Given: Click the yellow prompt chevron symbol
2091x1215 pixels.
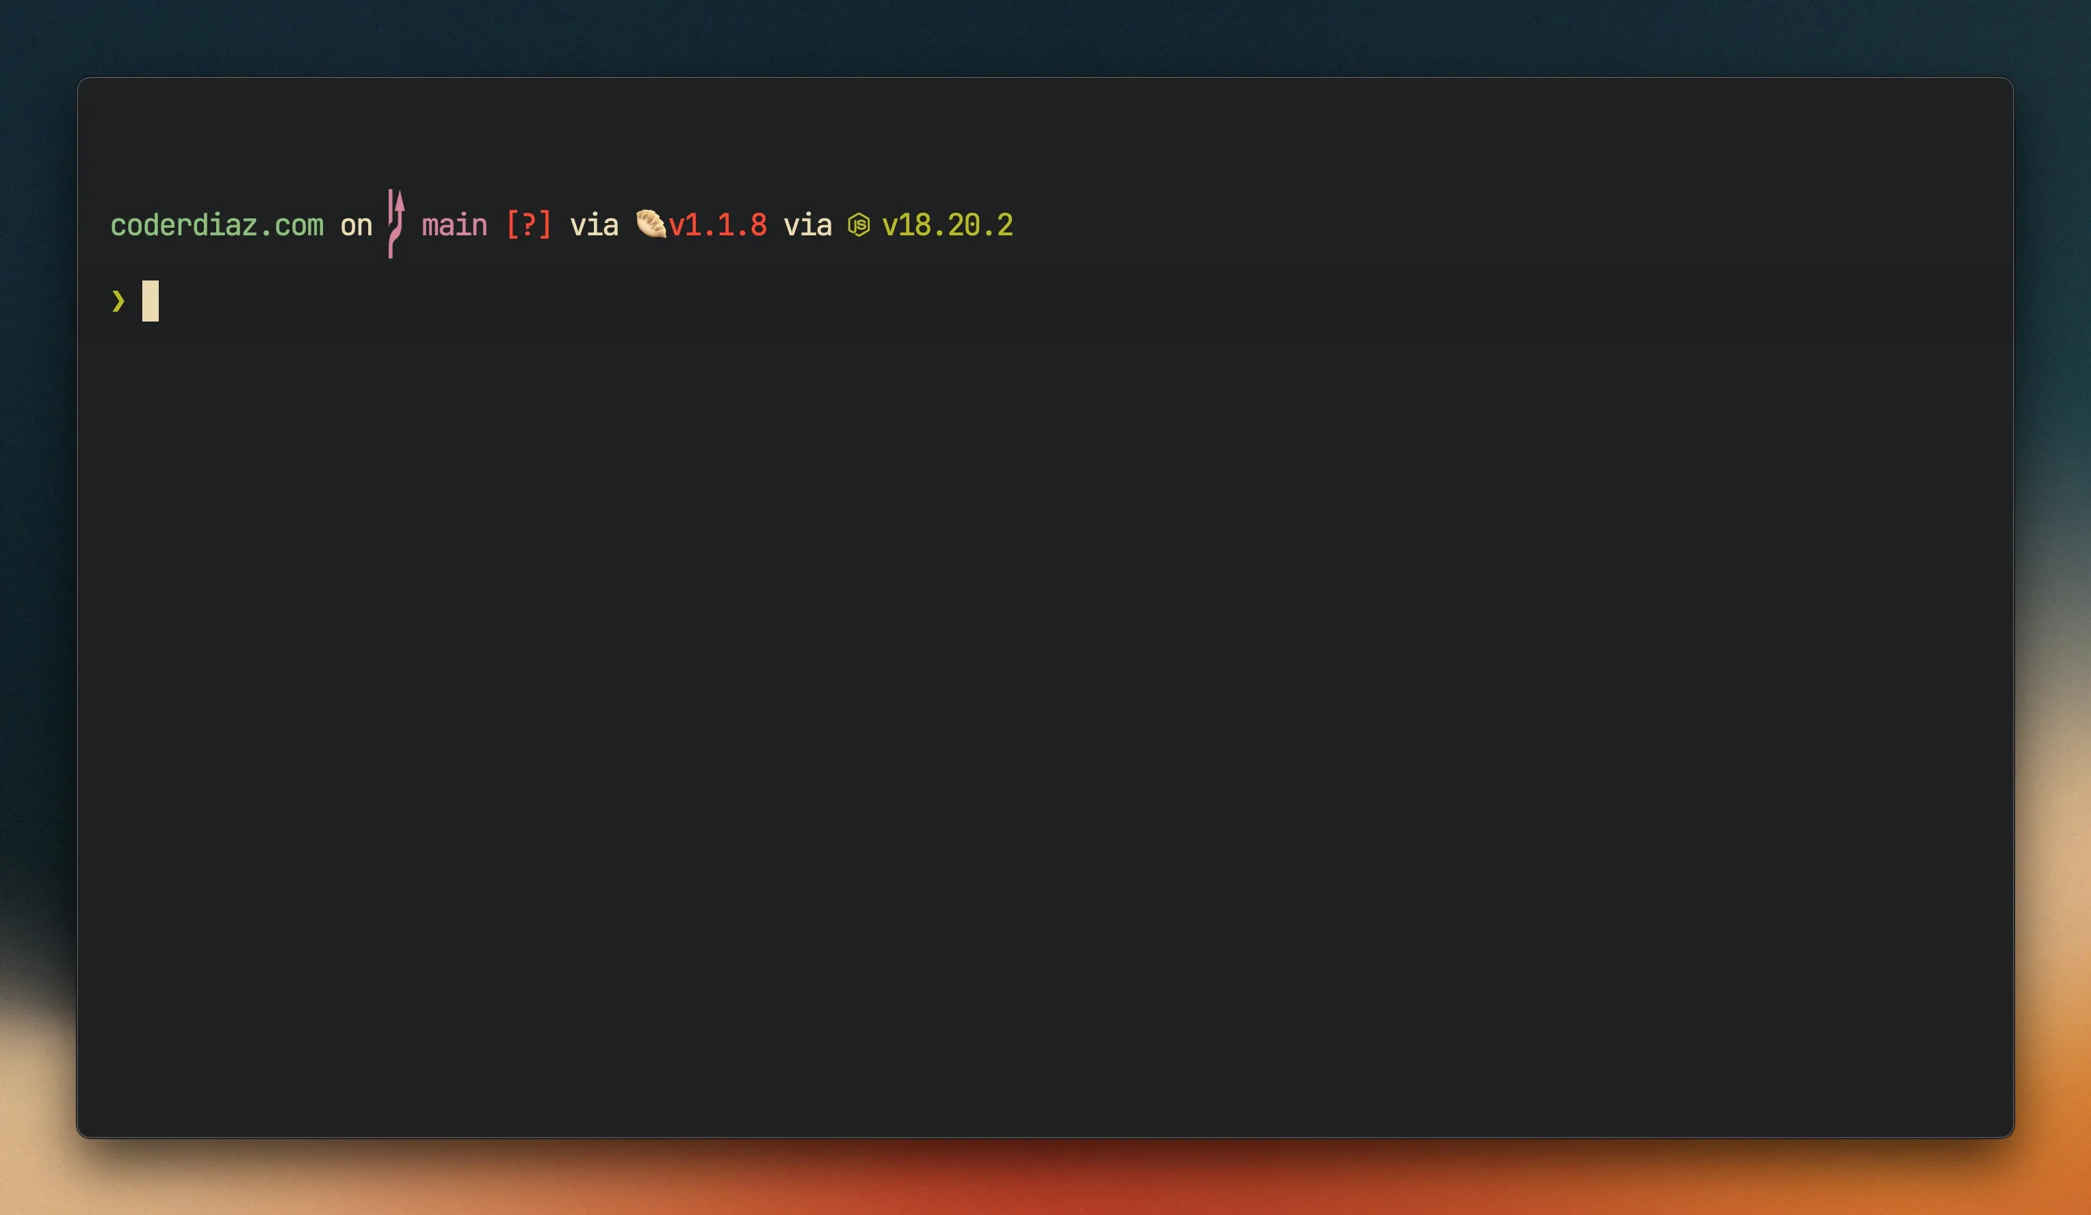Looking at the screenshot, I should coord(118,301).
